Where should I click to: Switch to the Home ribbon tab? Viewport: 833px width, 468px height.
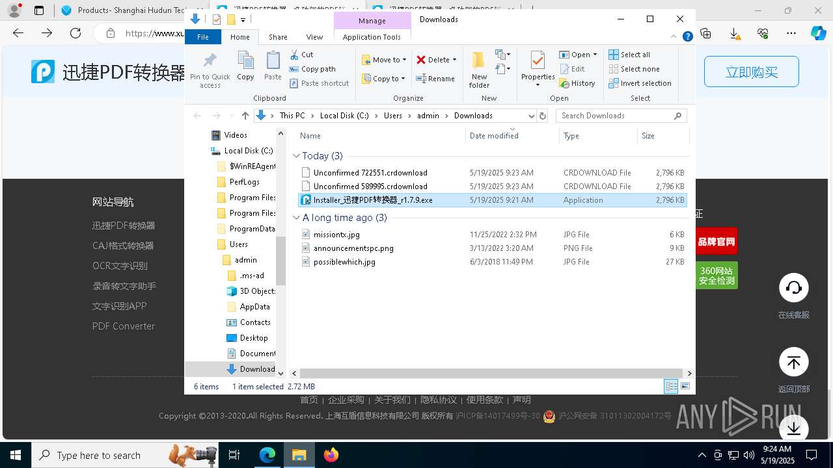pos(239,37)
